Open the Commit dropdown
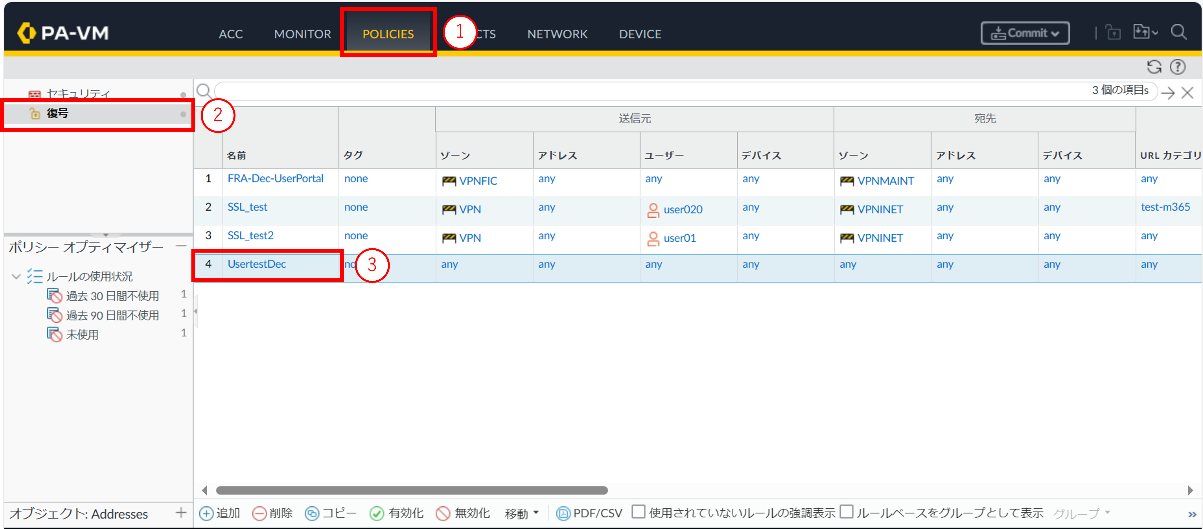This screenshot has width=1203, height=529. point(1025,33)
